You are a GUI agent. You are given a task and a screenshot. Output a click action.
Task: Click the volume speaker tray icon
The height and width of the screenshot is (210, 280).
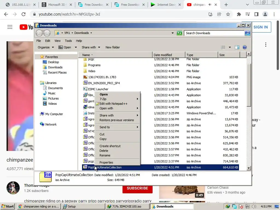pyautogui.click(x=254, y=206)
